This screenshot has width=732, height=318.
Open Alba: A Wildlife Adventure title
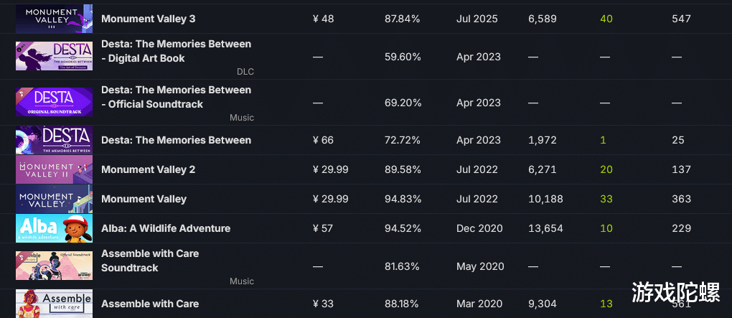[x=166, y=228]
